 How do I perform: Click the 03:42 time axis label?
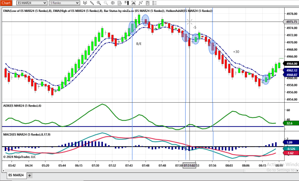[12, 166]
